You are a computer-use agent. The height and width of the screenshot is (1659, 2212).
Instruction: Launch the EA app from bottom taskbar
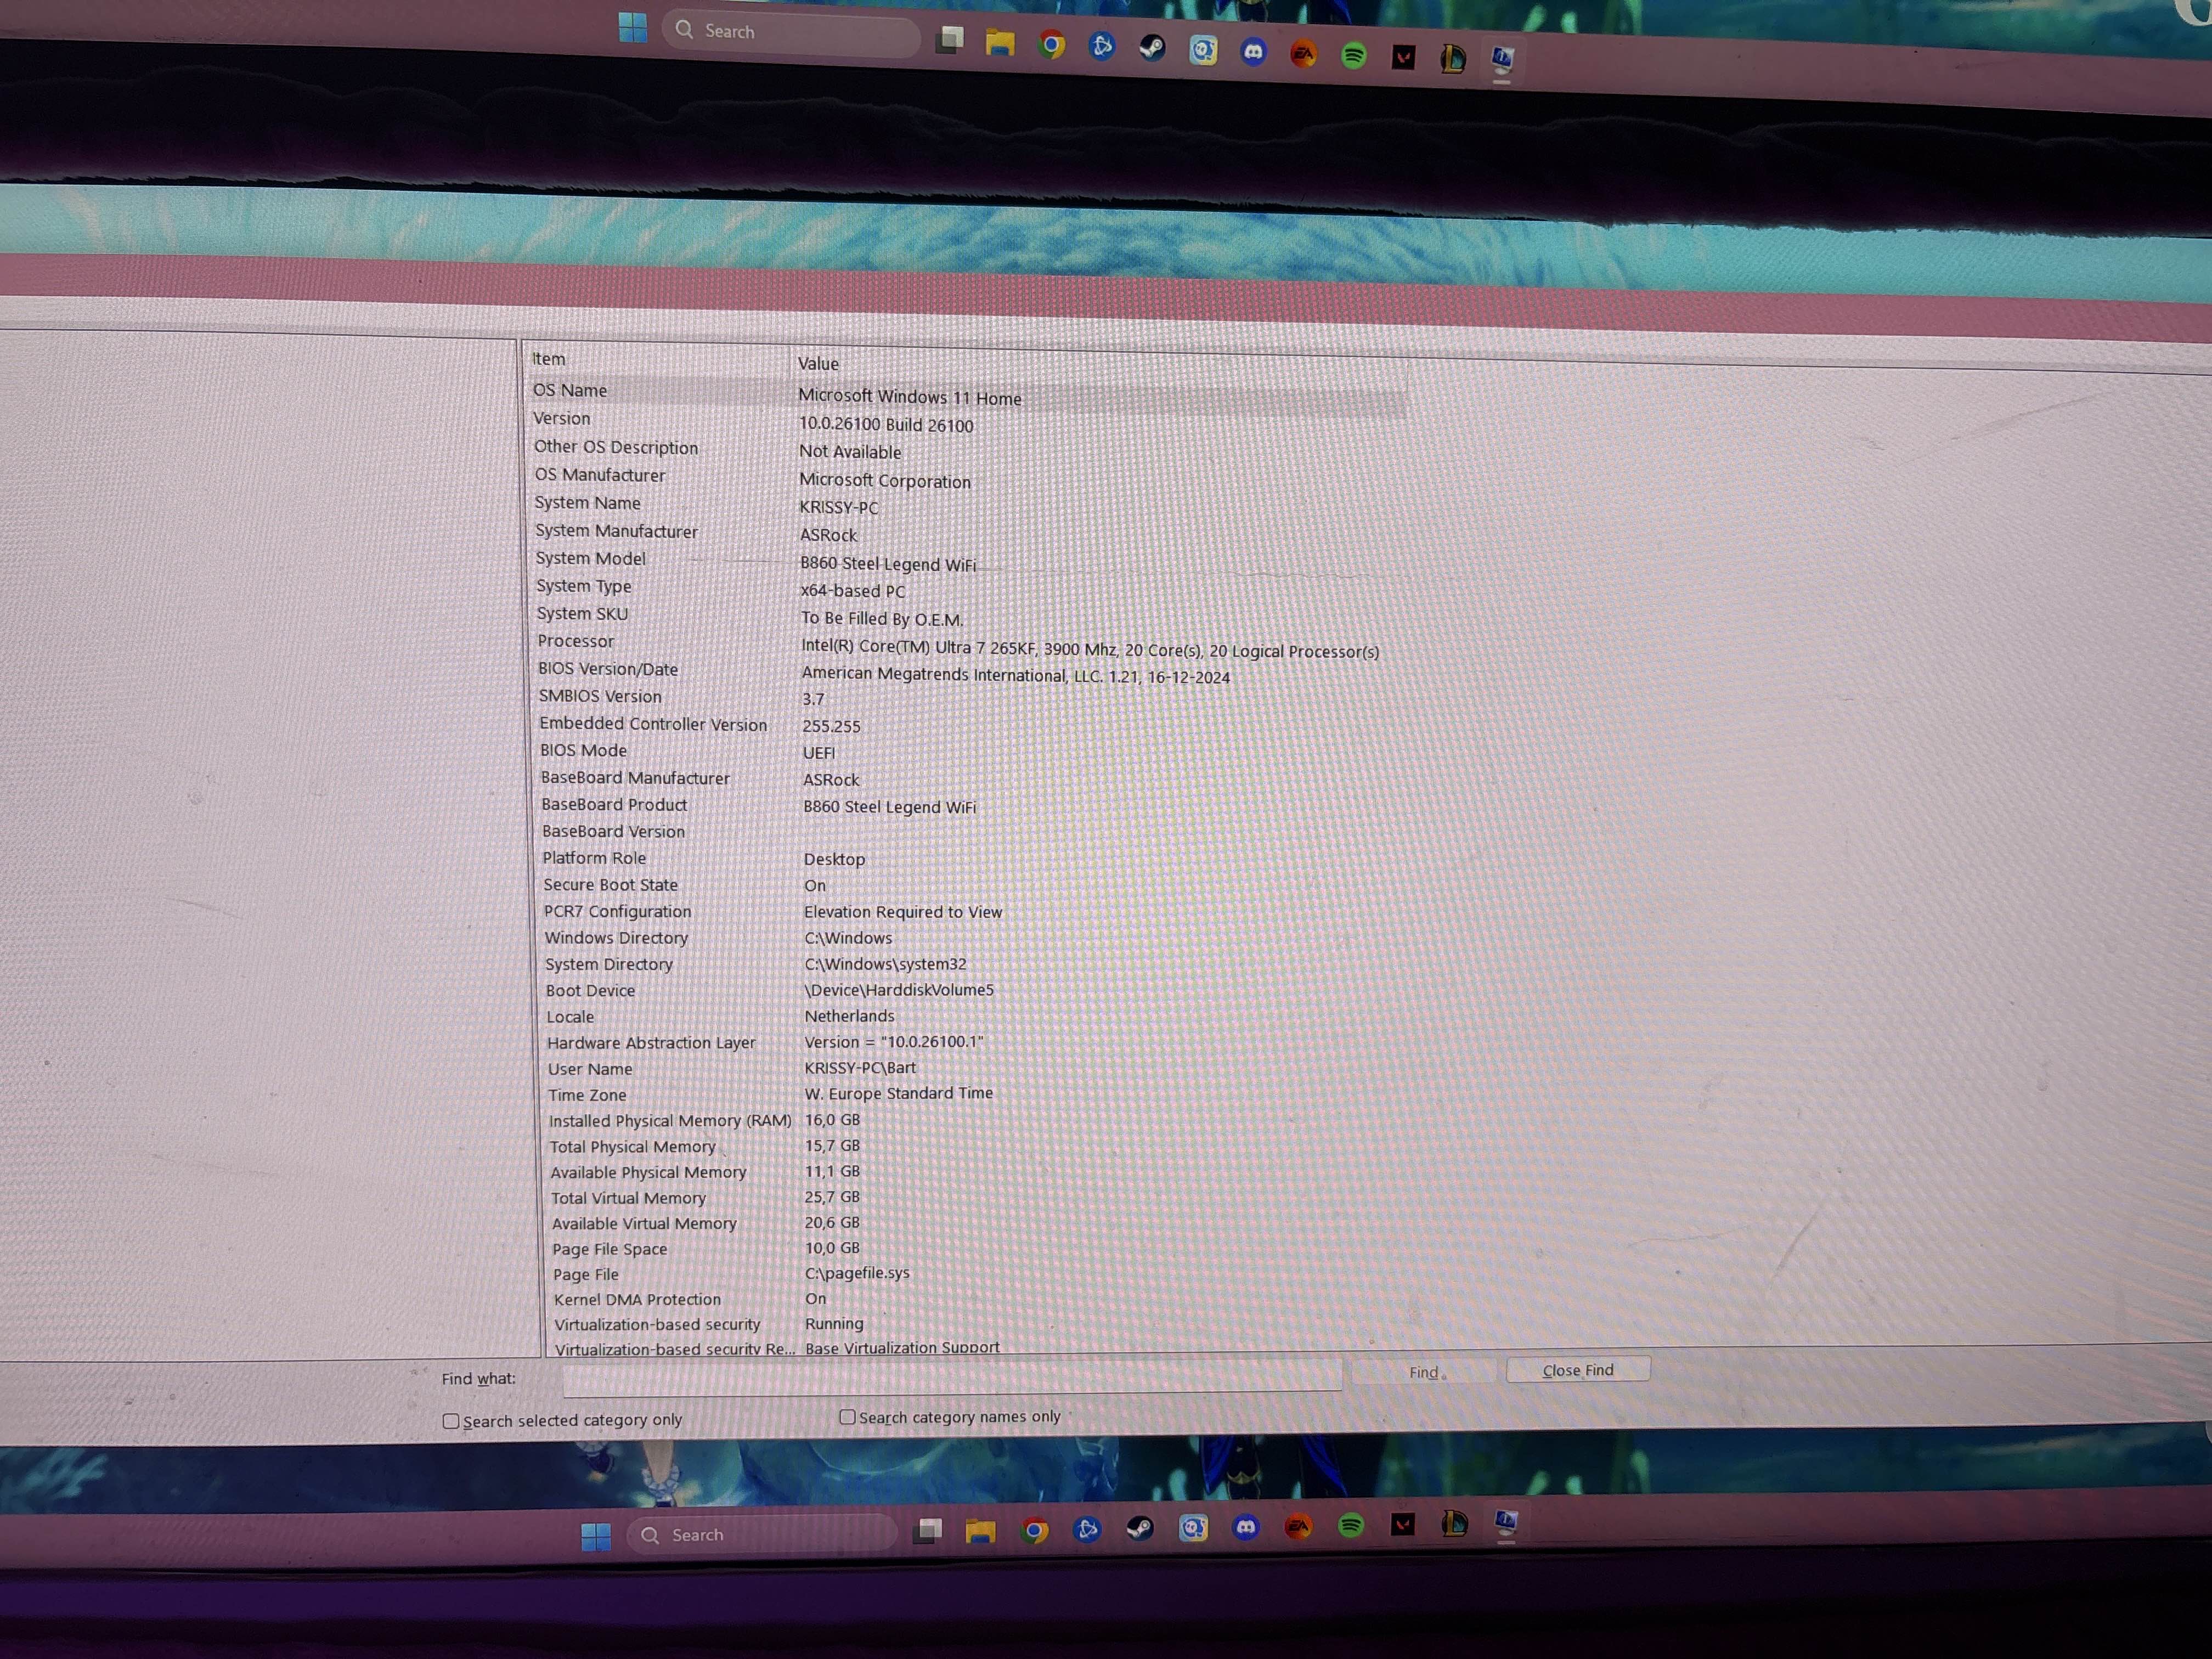click(x=1298, y=1526)
